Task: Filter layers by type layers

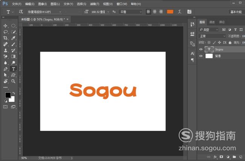Action: [235, 29]
